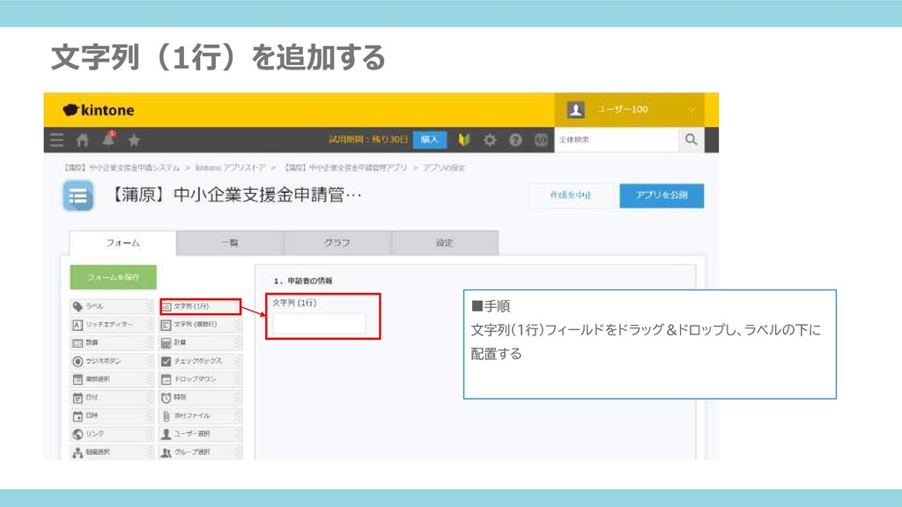
Task: Select the グループ選択 field type
Action: point(200,452)
